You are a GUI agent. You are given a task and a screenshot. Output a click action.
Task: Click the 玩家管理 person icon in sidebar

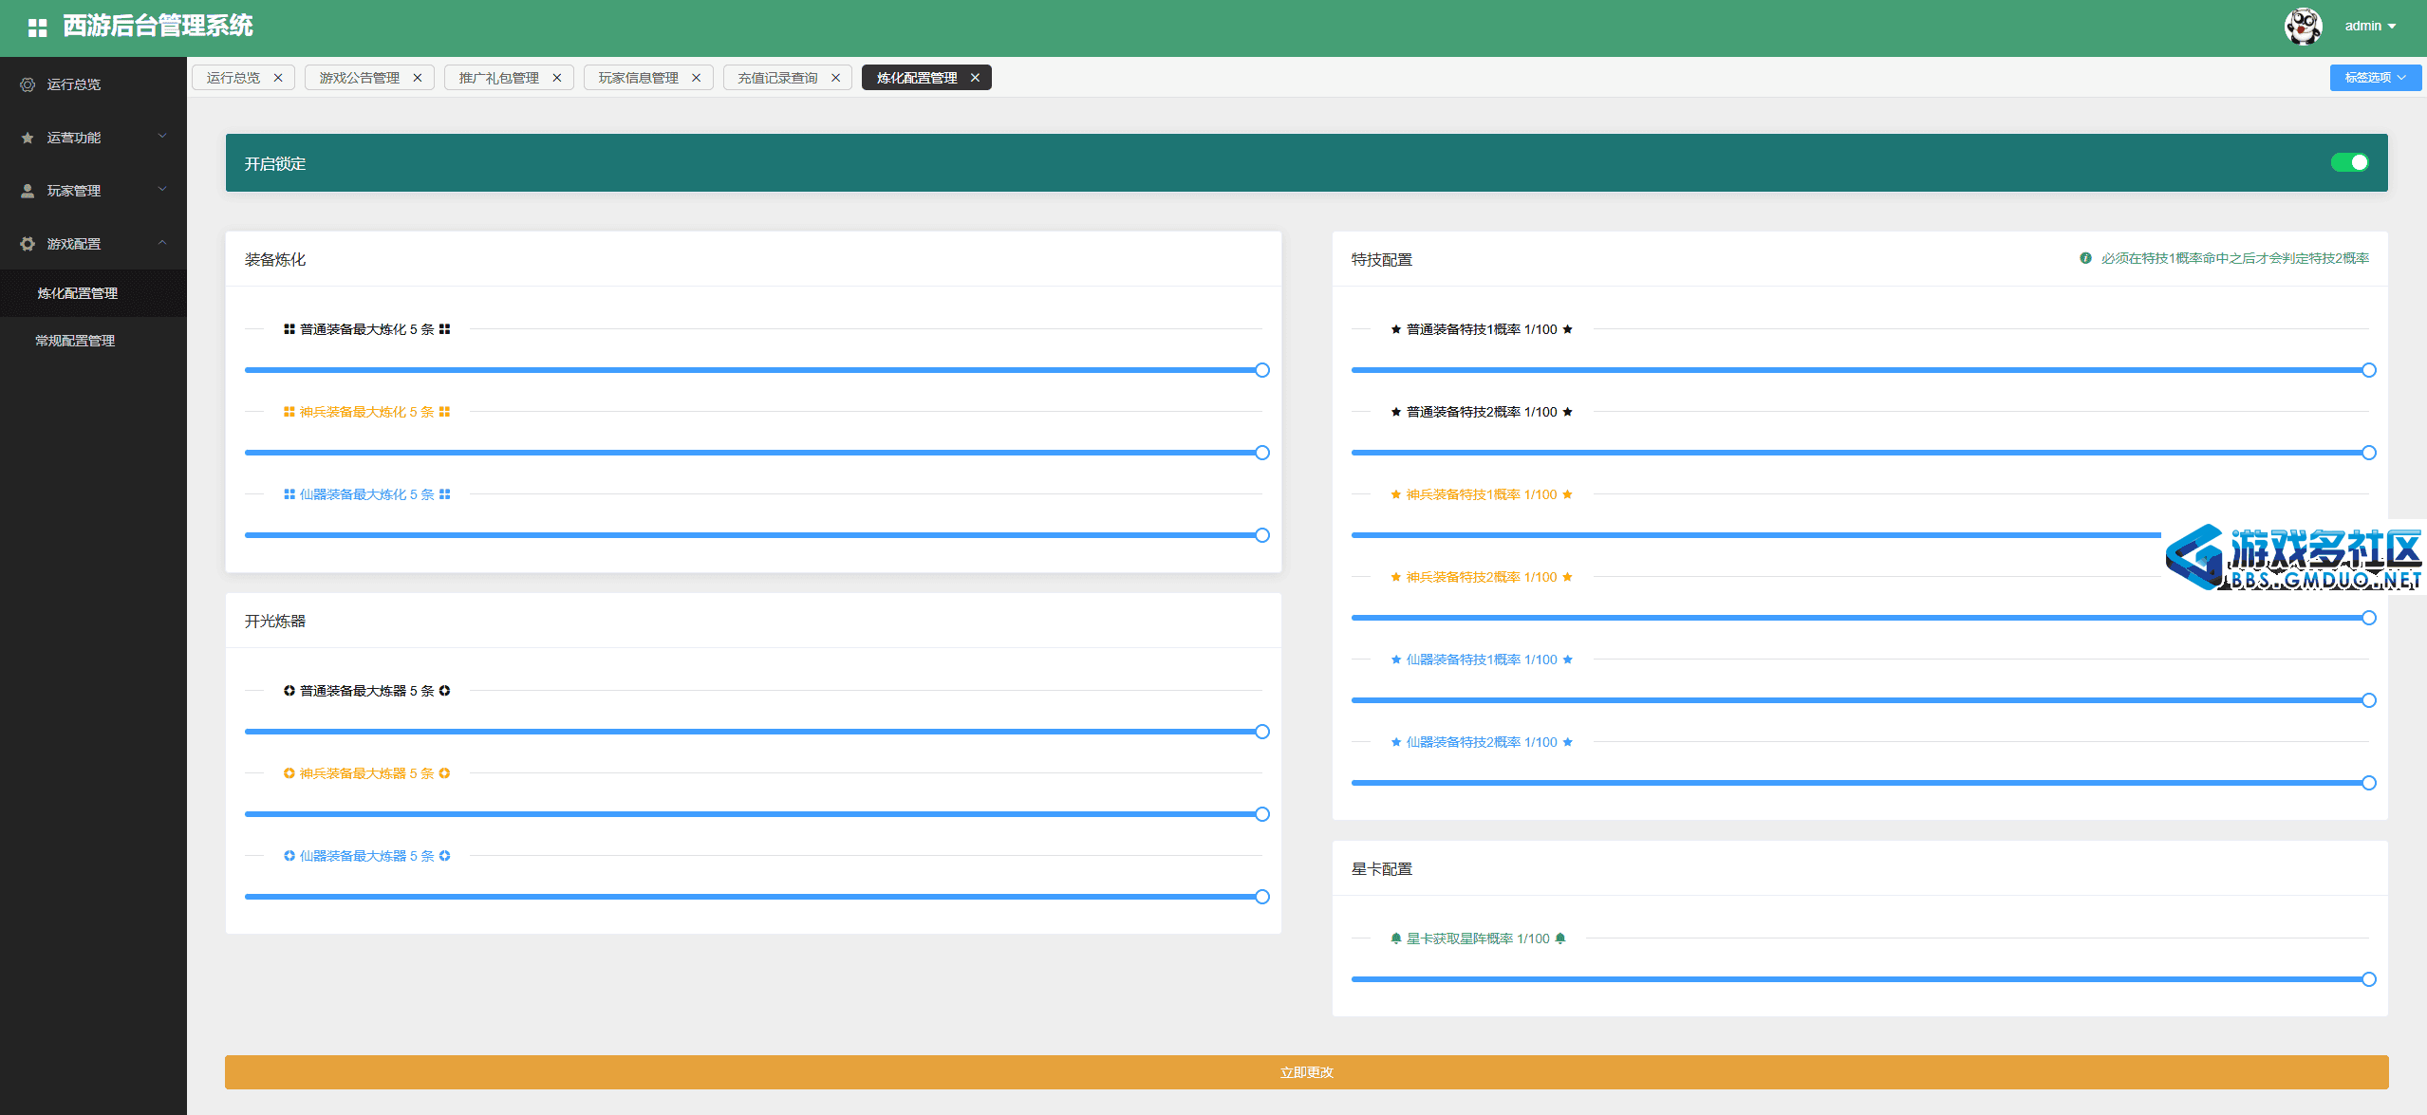[28, 191]
